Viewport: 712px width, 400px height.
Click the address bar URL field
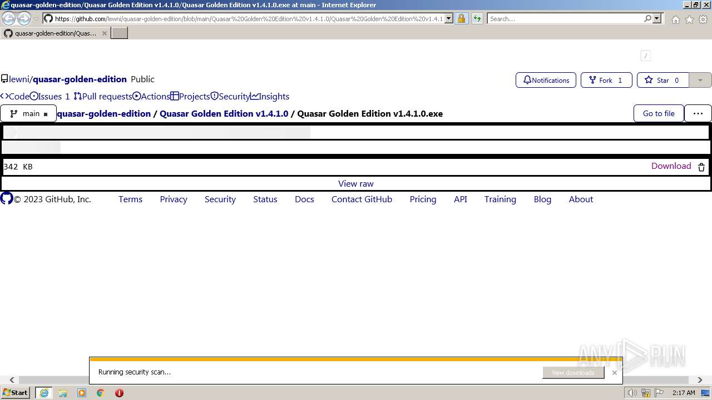[249, 19]
